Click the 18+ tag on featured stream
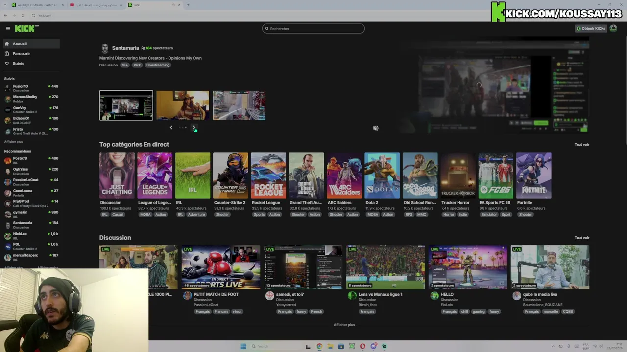 pyautogui.click(x=125, y=65)
